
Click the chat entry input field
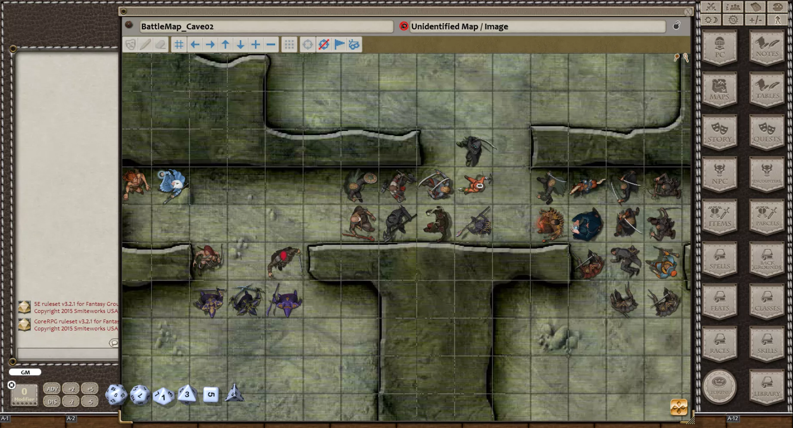68,353
